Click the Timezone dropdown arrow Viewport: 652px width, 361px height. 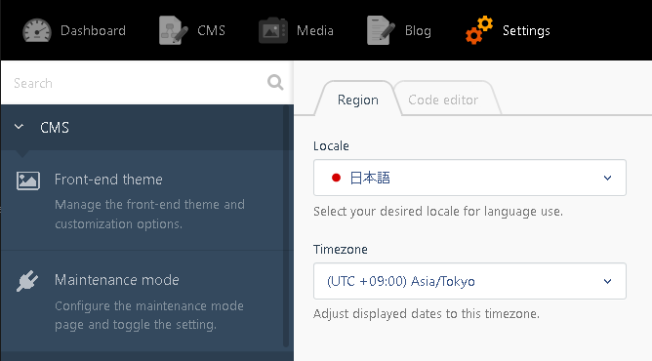[x=607, y=281]
